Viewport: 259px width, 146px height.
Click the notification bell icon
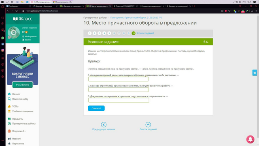click(250, 139)
